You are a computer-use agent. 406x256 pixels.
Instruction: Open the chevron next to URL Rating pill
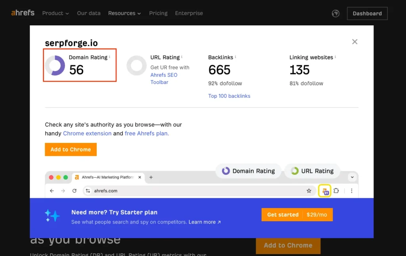pos(352,177)
